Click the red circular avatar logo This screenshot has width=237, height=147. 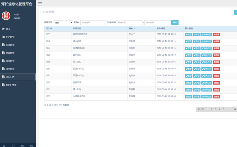click(x=6, y=16)
